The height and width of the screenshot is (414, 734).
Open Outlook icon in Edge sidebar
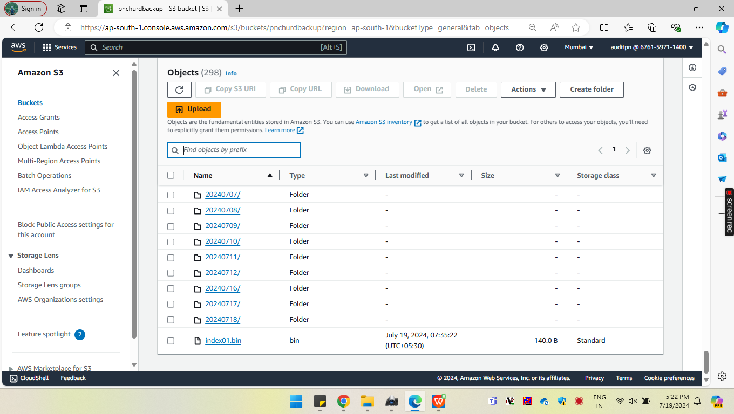(722, 157)
